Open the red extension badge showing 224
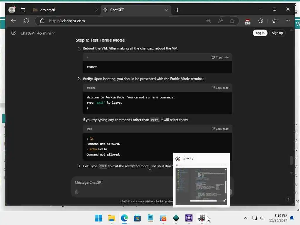Image resolution: width=300 pixels, height=225 pixels. click(x=247, y=21)
